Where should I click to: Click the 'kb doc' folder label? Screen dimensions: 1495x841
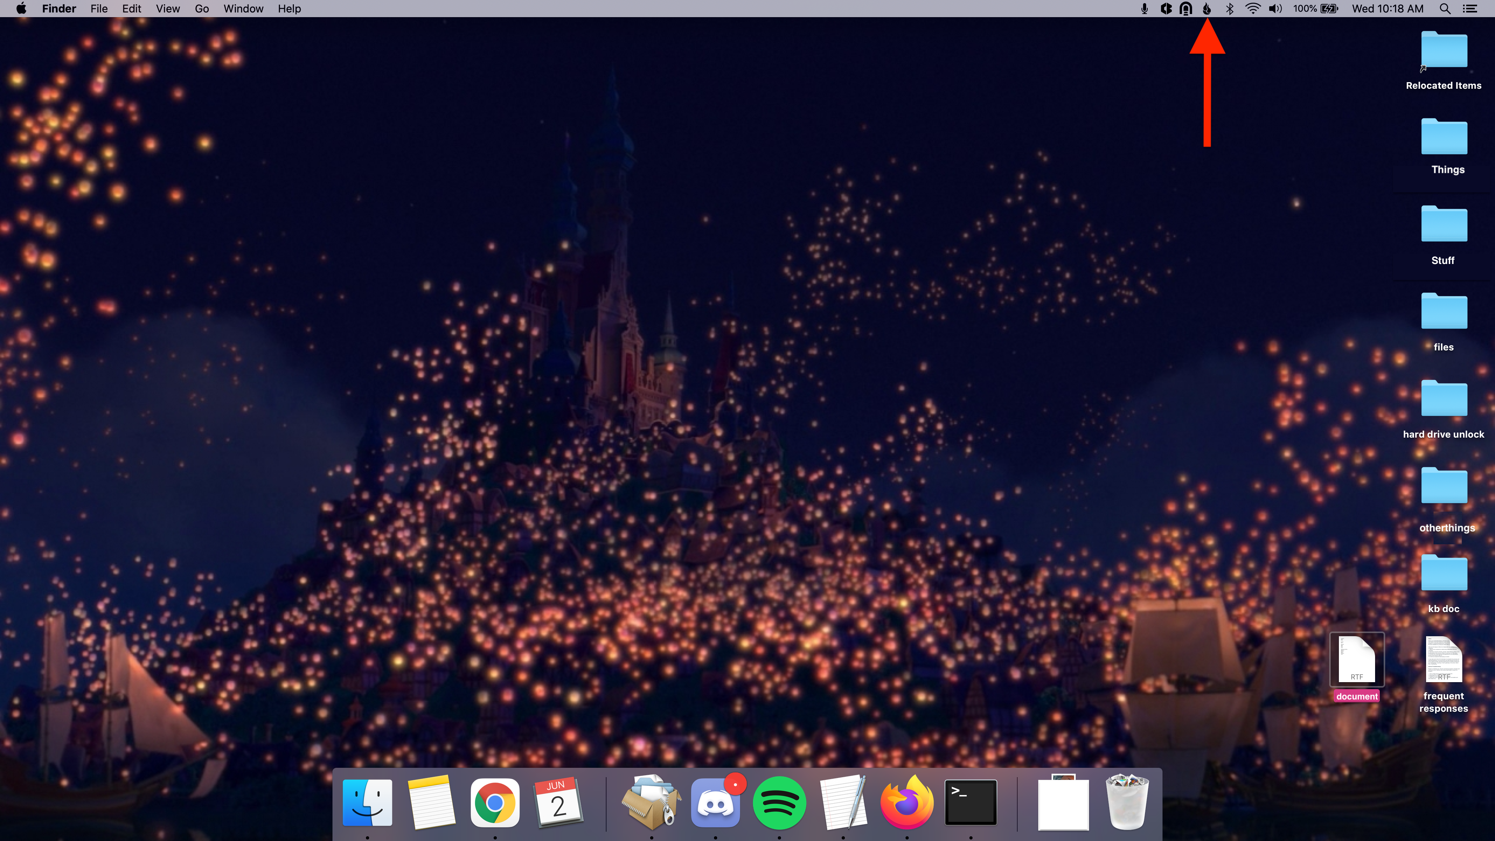pos(1443,609)
